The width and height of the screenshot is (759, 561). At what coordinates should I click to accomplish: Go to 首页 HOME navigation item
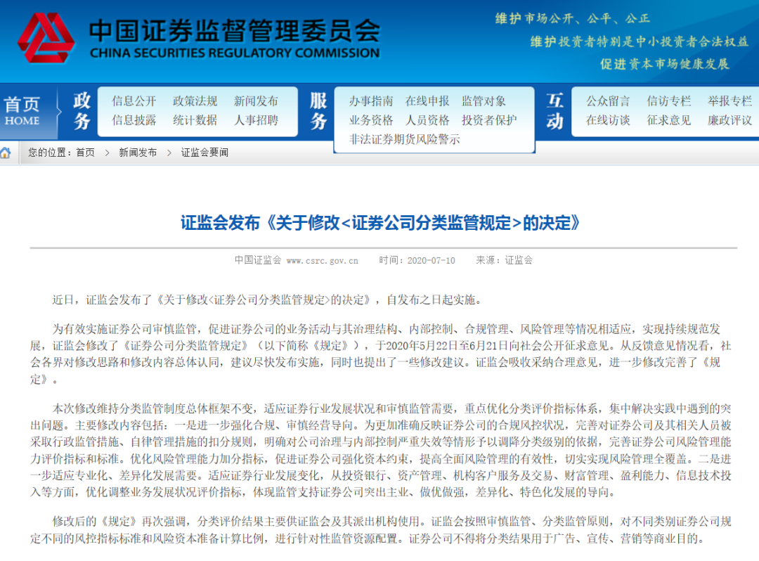(x=22, y=111)
